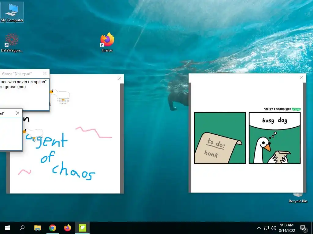Launch Google Chrome from the taskbar
Image resolution: width=313 pixels, height=234 pixels.
53,228
